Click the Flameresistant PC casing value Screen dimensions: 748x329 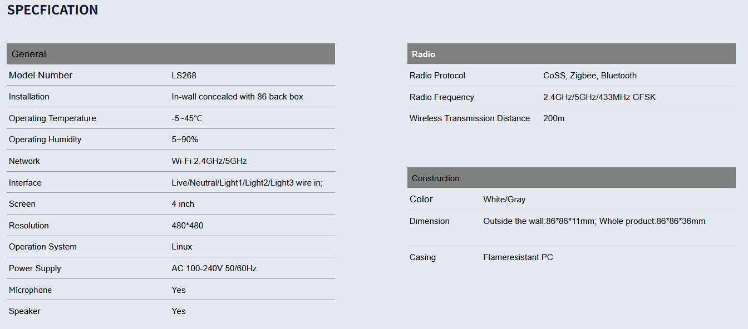tap(518, 257)
